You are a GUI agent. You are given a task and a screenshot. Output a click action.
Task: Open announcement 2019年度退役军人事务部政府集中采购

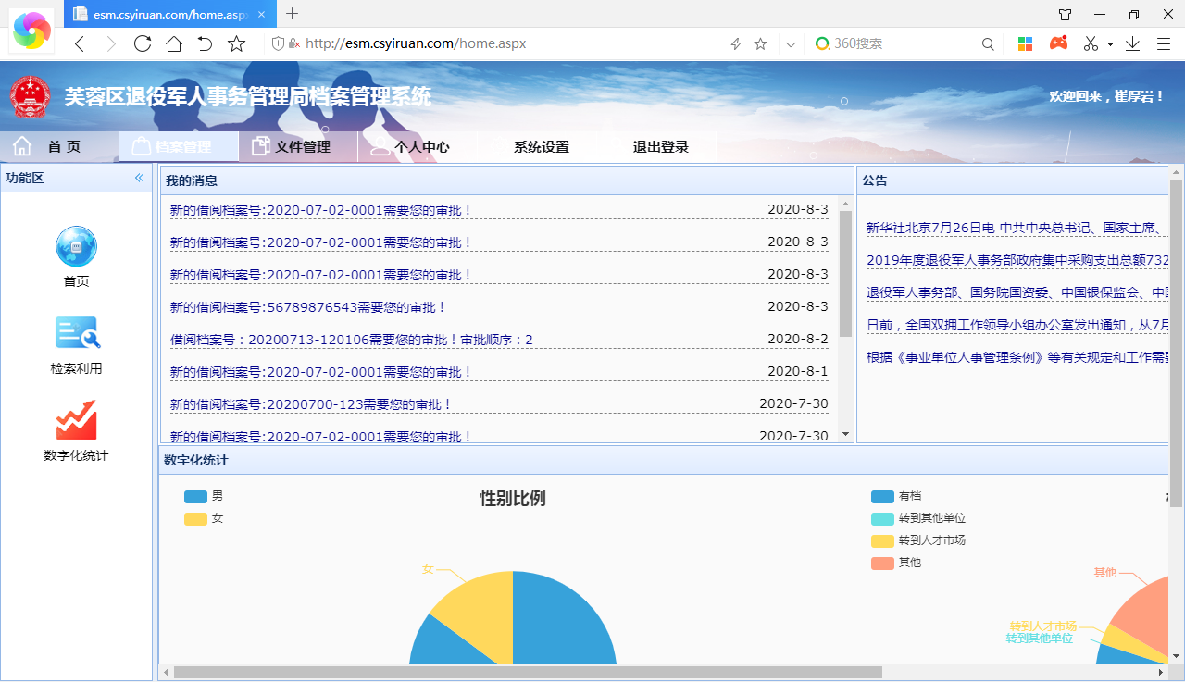pos(1017,260)
